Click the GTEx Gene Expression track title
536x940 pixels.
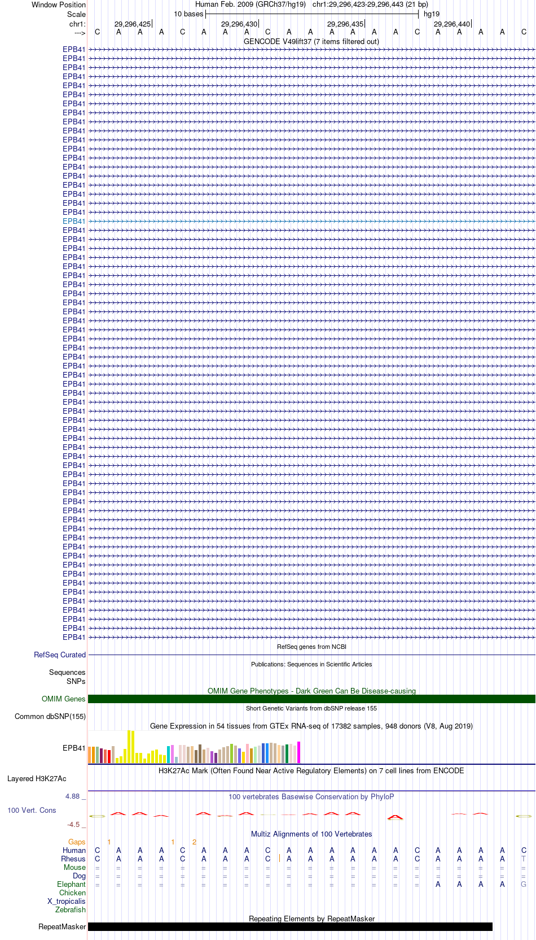pyautogui.click(x=311, y=726)
